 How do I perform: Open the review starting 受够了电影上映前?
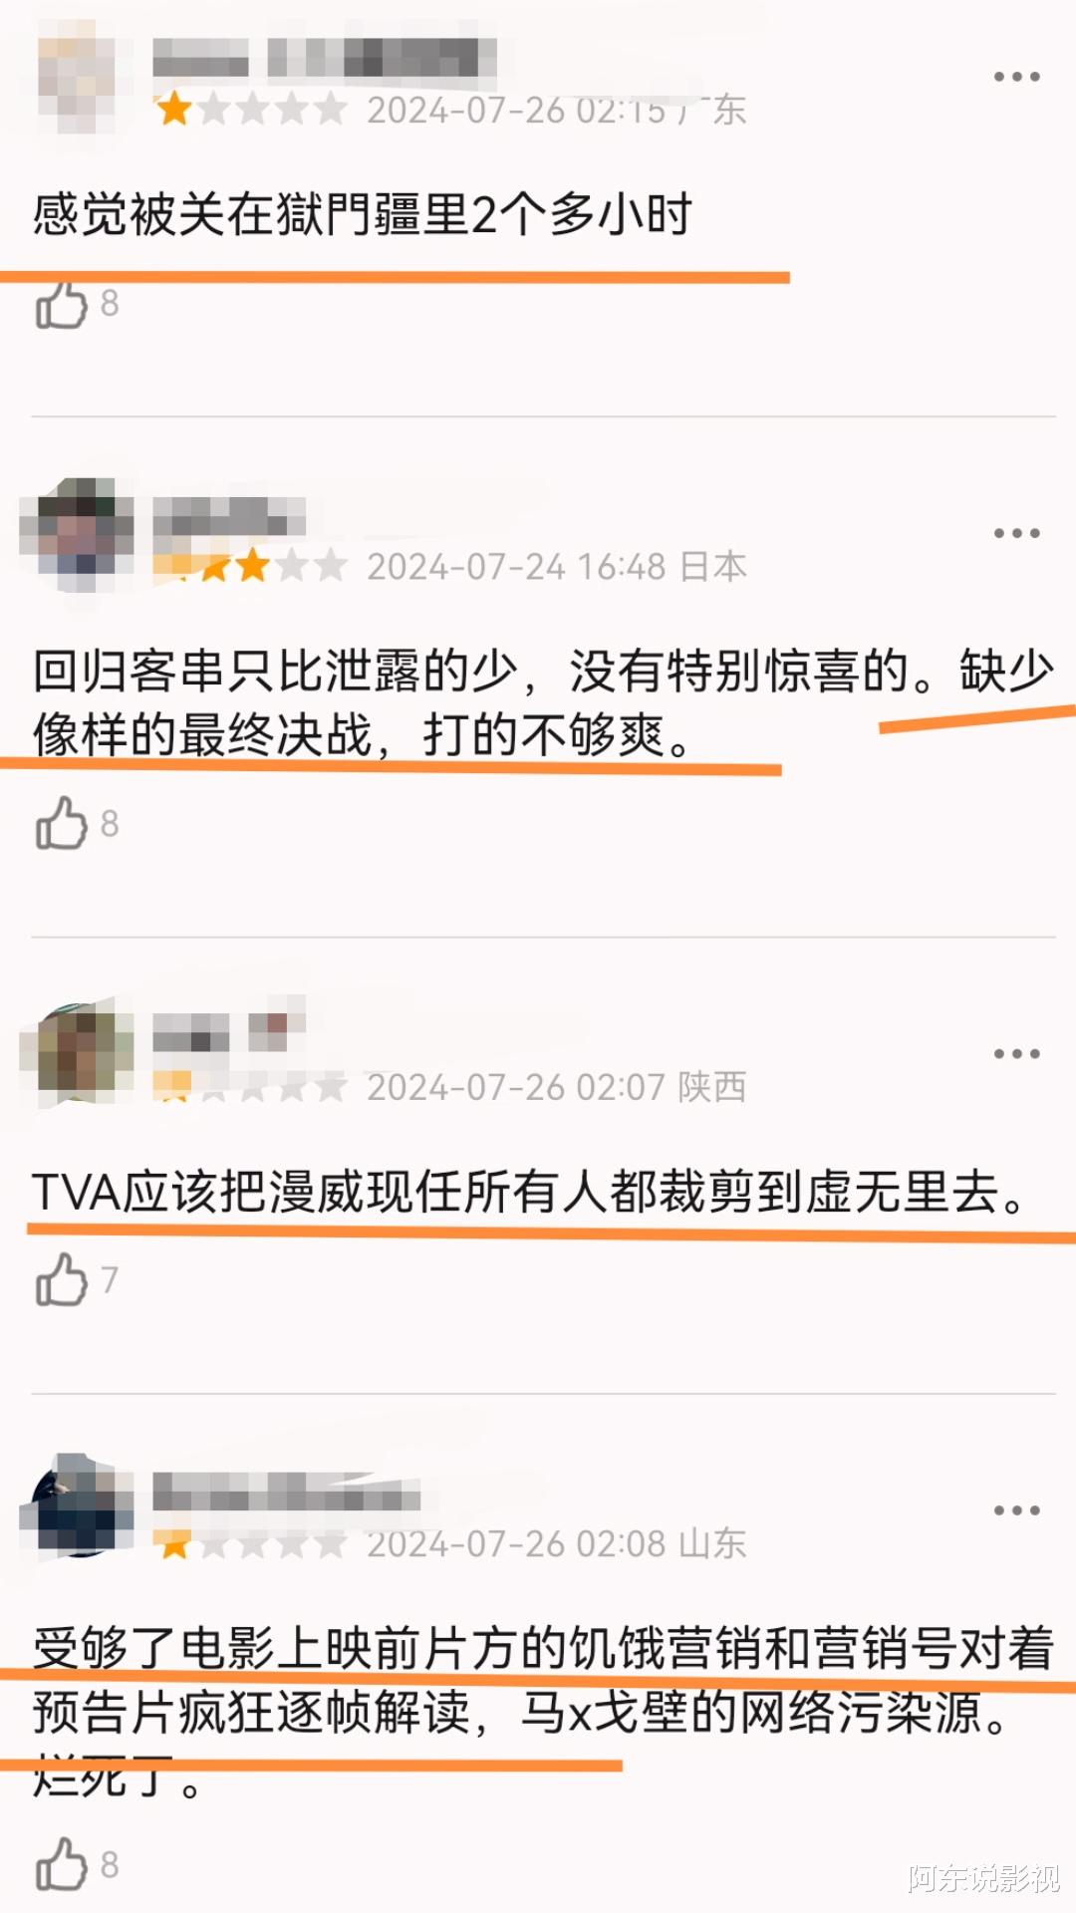click(543, 1711)
